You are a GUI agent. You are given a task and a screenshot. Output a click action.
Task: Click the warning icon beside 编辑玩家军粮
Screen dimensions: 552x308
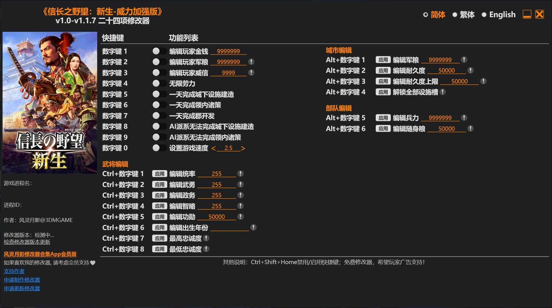click(252, 62)
